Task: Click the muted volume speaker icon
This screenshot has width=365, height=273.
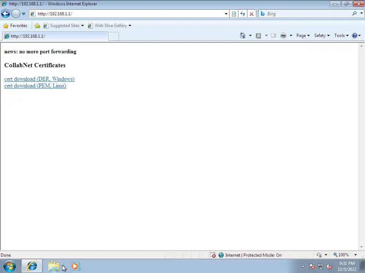Action: pyautogui.click(x=329, y=267)
